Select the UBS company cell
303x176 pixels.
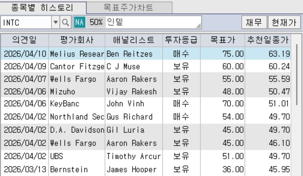77,156
